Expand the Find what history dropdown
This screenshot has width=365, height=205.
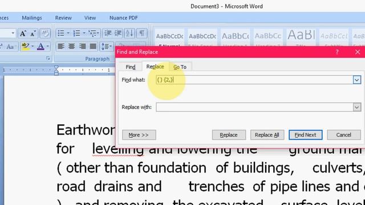pyautogui.click(x=357, y=80)
